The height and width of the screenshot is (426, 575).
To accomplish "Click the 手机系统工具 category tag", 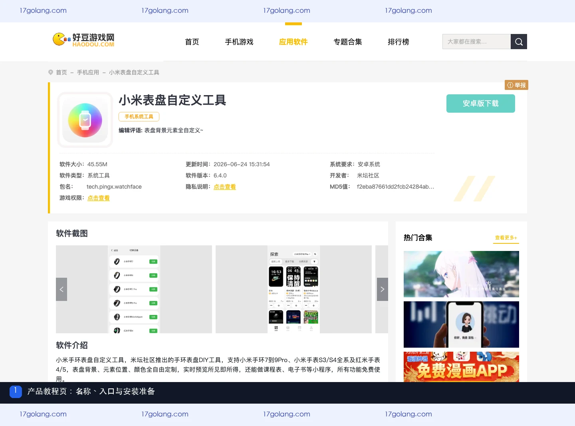I will coord(139,117).
